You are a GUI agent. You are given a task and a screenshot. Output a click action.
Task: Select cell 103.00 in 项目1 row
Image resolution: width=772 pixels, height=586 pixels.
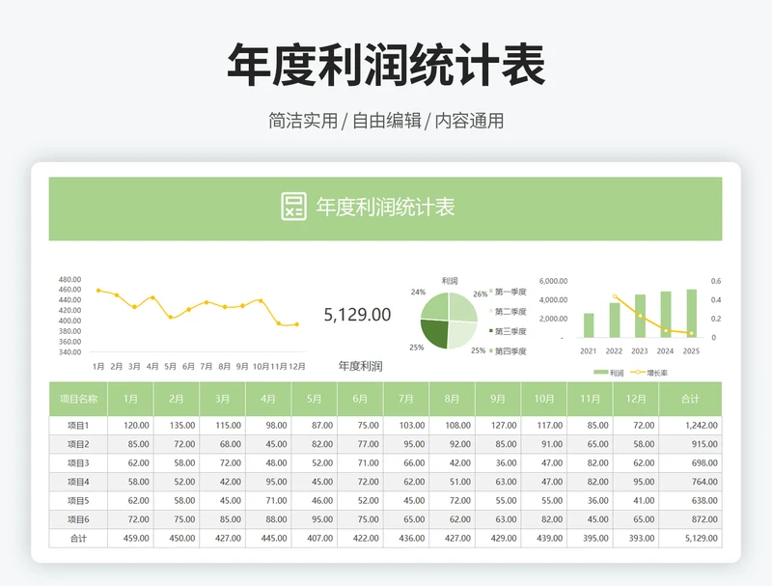406,426
